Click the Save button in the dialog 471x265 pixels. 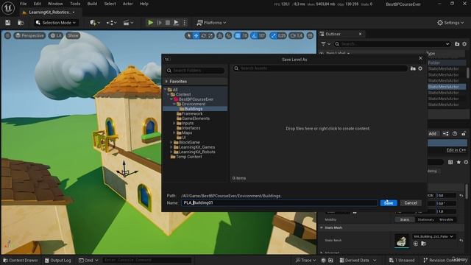point(389,203)
